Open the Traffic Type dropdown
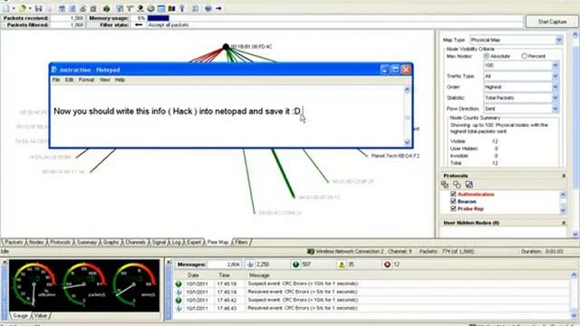Image resolution: width=580 pixels, height=326 pixels. 555,76
